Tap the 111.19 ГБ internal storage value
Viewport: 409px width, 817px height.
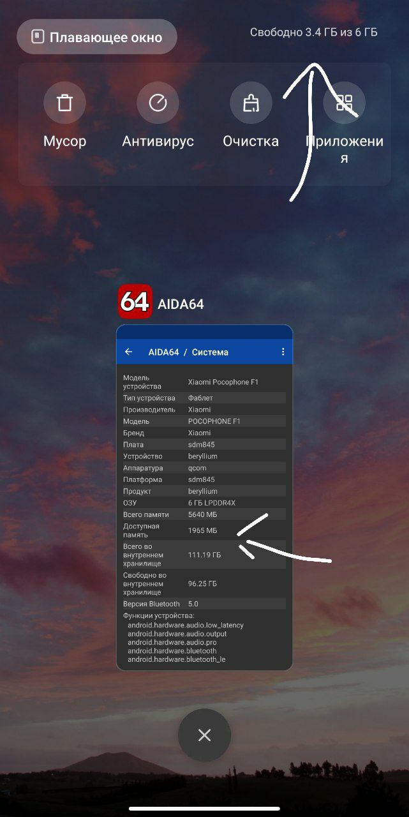pos(204,555)
